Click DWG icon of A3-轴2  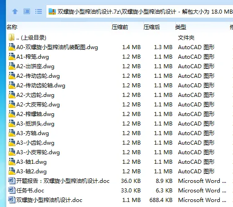tap(12, 171)
